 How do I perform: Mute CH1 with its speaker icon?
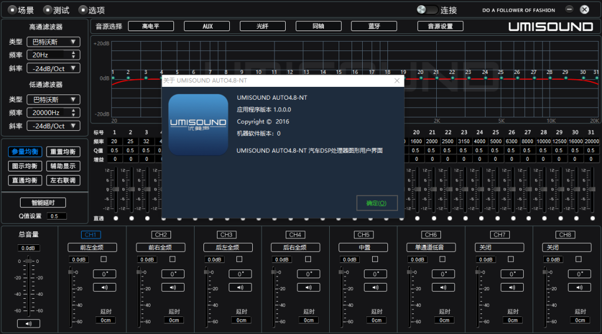click(105, 287)
